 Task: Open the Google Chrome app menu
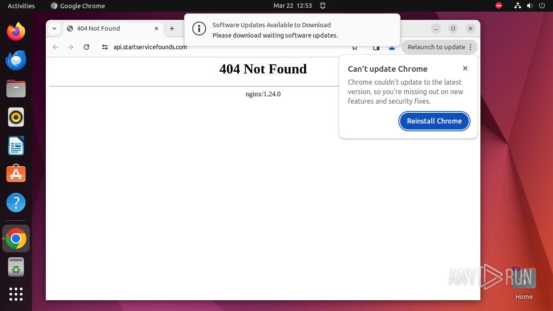(78, 6)
